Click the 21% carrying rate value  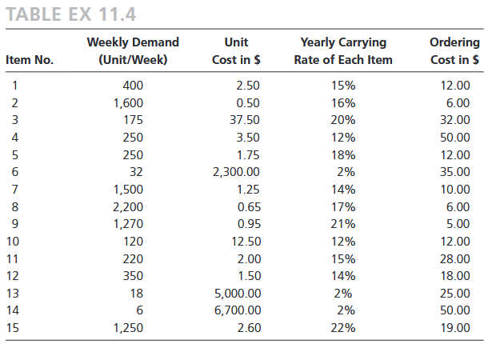(342, 223)
